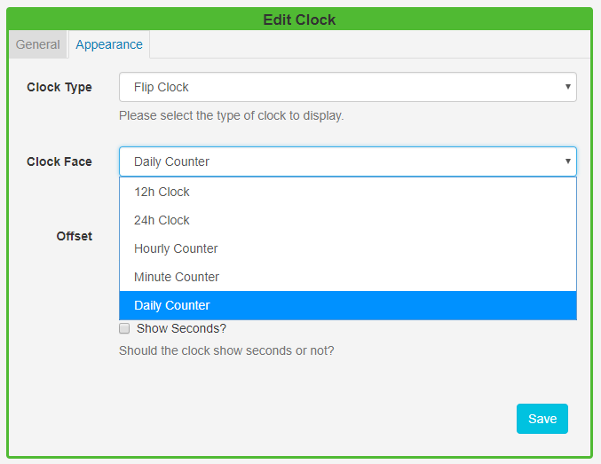
Task: Open the Clock Type dropdown showing Flip Clock
Action: (347, 87)
